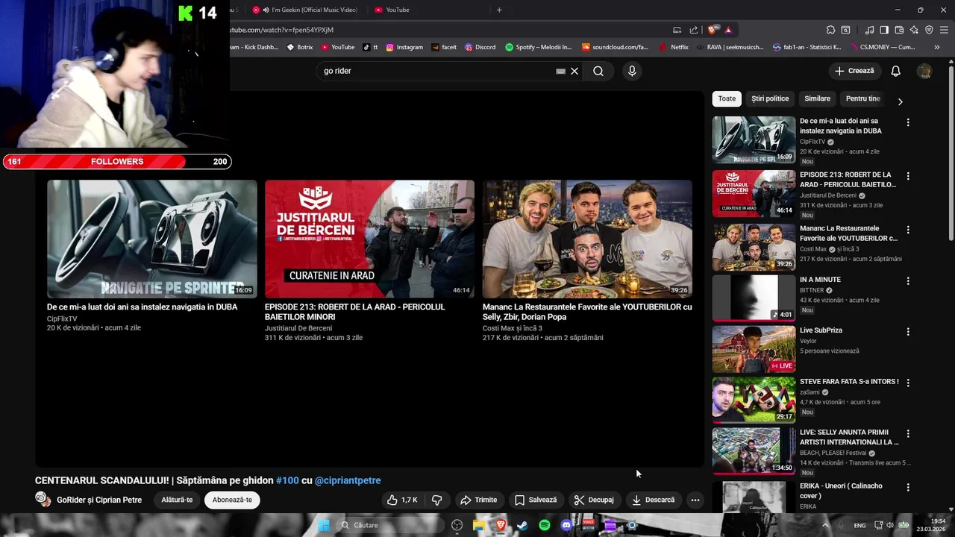
Task: Open the YouTube account avatar menu
Action: [x=924, y=71]
